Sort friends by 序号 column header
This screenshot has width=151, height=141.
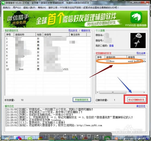point(10,35)
